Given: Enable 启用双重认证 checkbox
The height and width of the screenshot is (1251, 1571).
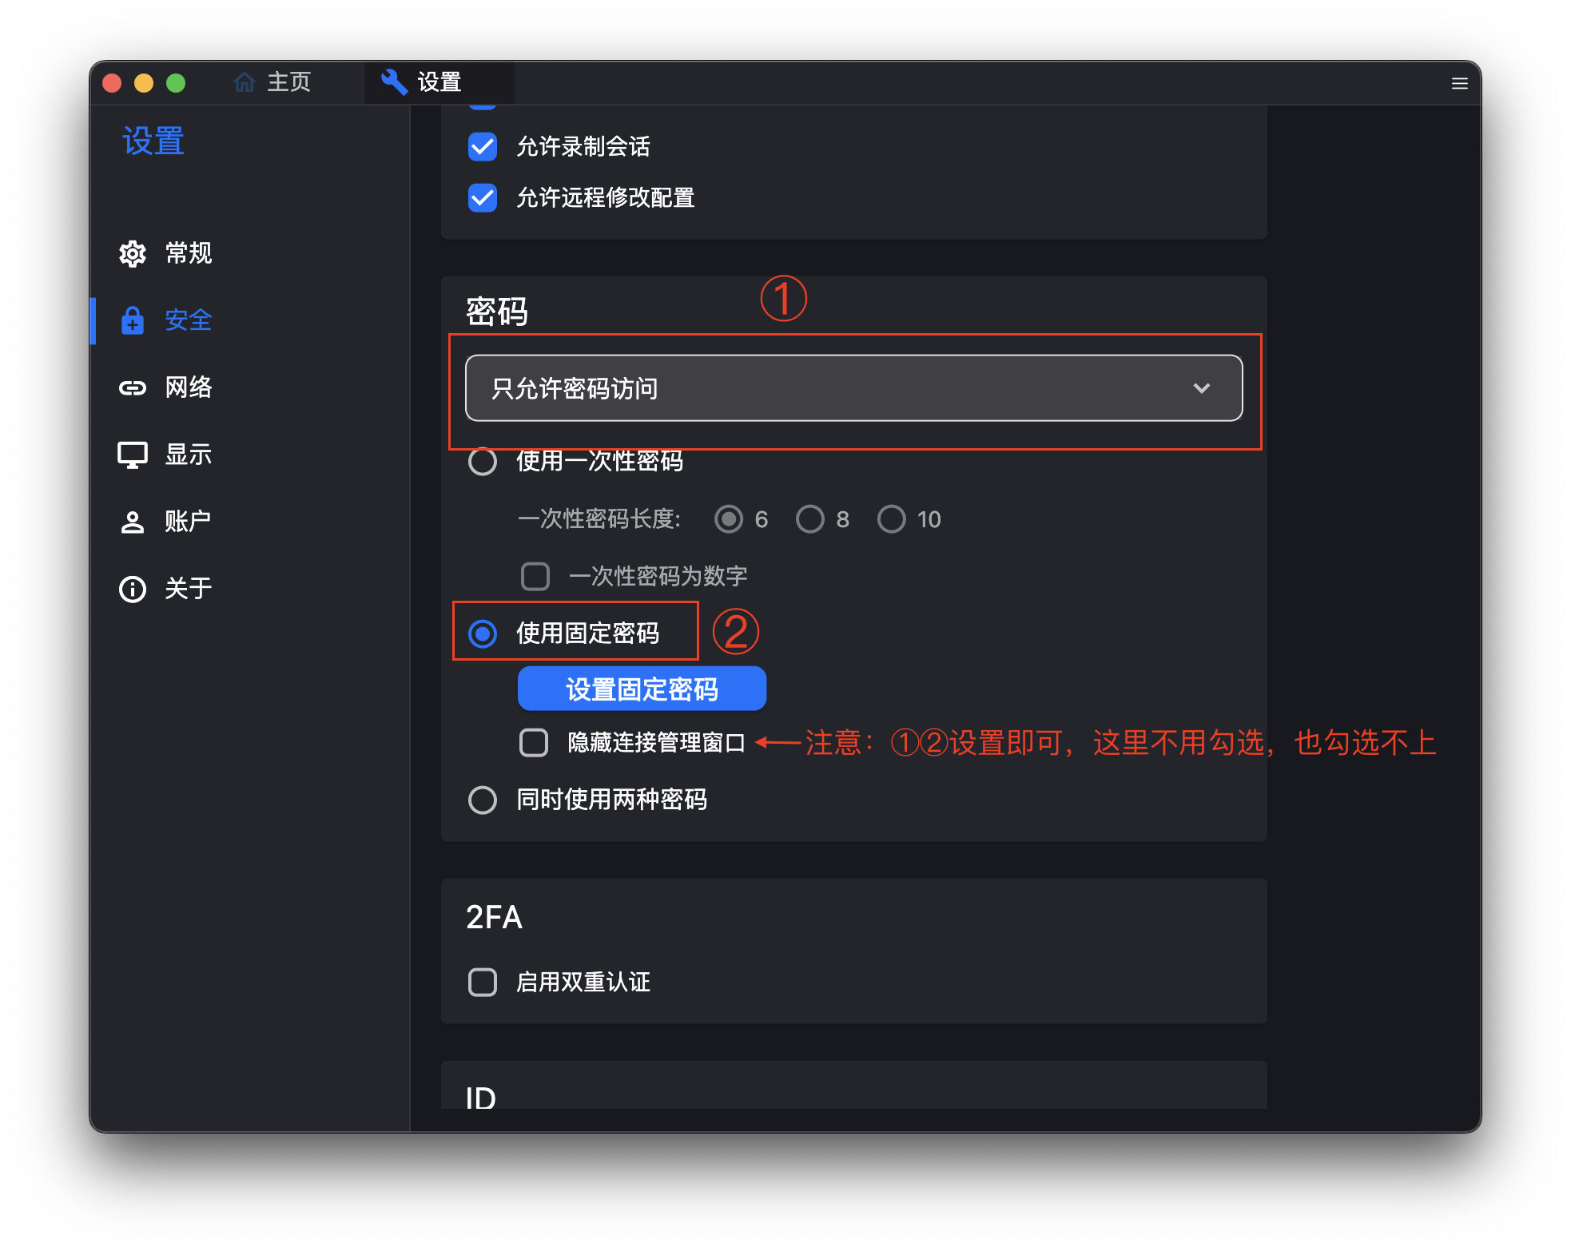Looking at the screenshot, I should (483, 982).
